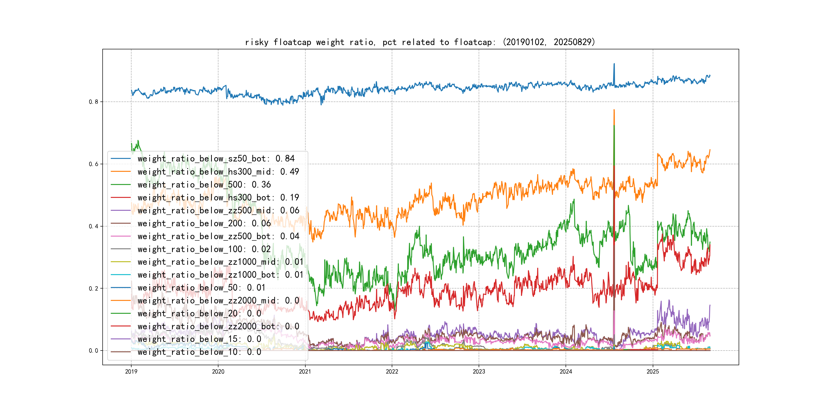Click the 2022 x-axis tick label
The image size is (821, 410).
coord(392,372)
